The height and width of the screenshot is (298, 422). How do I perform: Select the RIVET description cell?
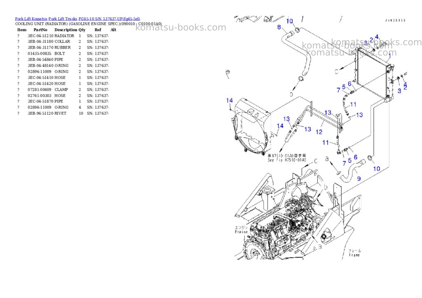(x=60, y=113)
